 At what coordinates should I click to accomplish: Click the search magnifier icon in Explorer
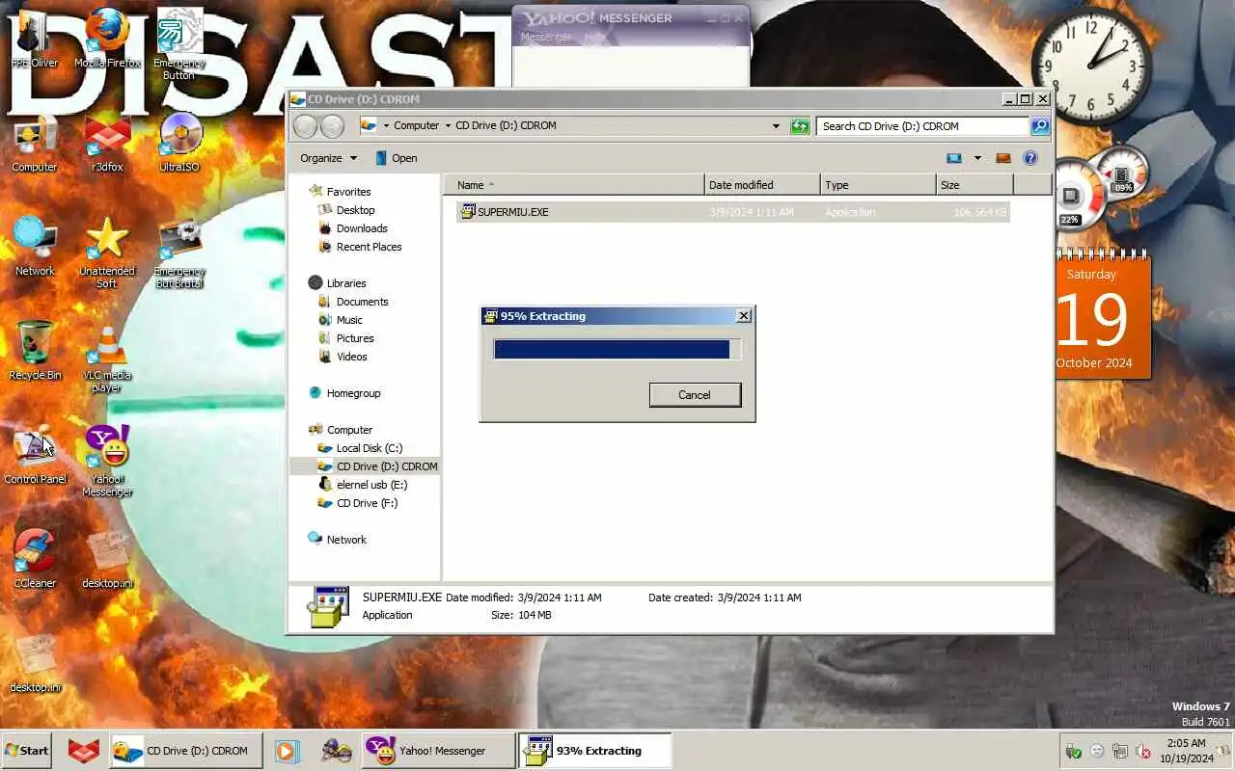pos(1039,126)
